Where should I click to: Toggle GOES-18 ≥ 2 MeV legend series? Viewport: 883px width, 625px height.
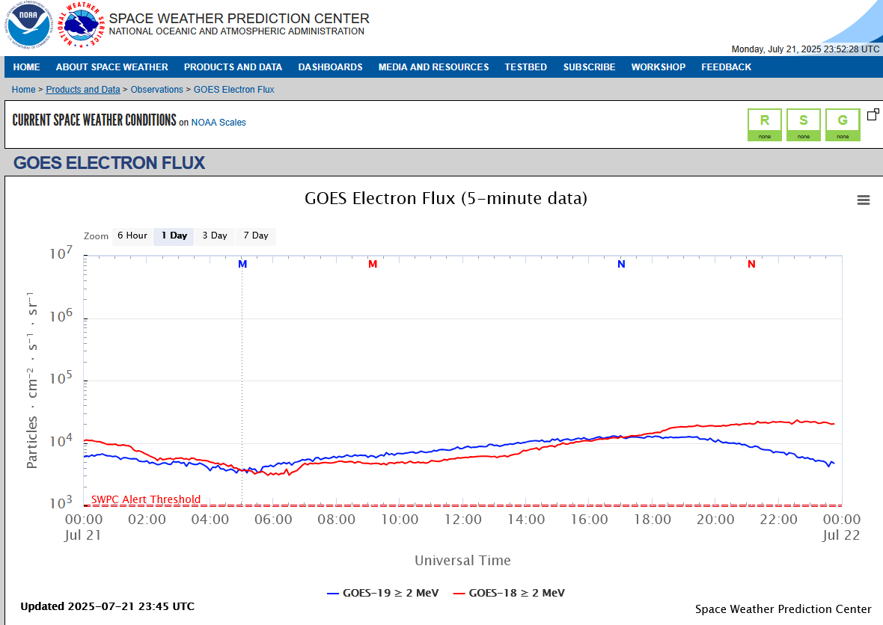509,593
